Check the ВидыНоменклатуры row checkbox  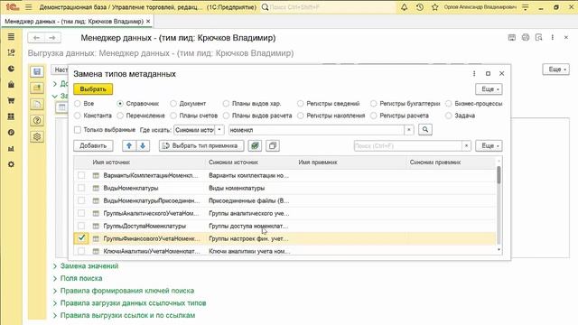(x=81, y=188)
